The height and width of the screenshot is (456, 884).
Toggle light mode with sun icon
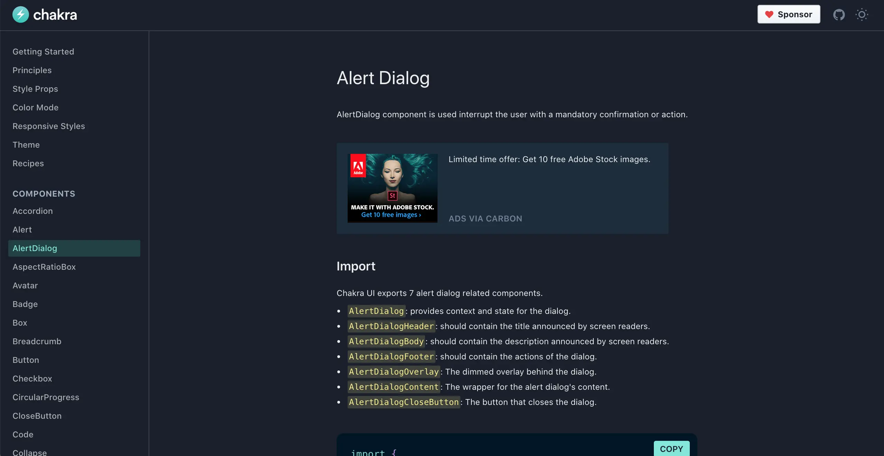point(862,14)
